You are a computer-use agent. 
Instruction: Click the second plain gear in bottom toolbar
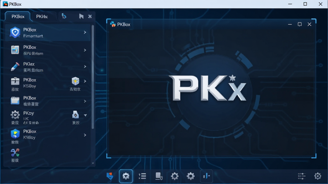191,176
